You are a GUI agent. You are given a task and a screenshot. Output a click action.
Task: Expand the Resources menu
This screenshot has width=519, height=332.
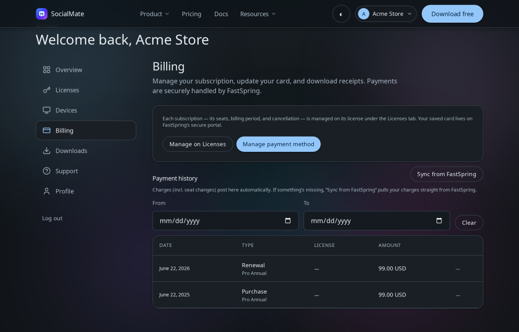[x=258, y=14]
